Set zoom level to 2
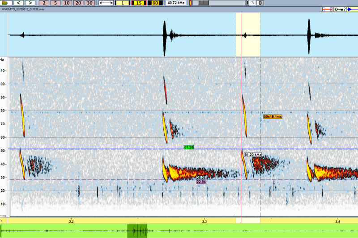This screenshot has height=238, width=358. click(43, 3)
